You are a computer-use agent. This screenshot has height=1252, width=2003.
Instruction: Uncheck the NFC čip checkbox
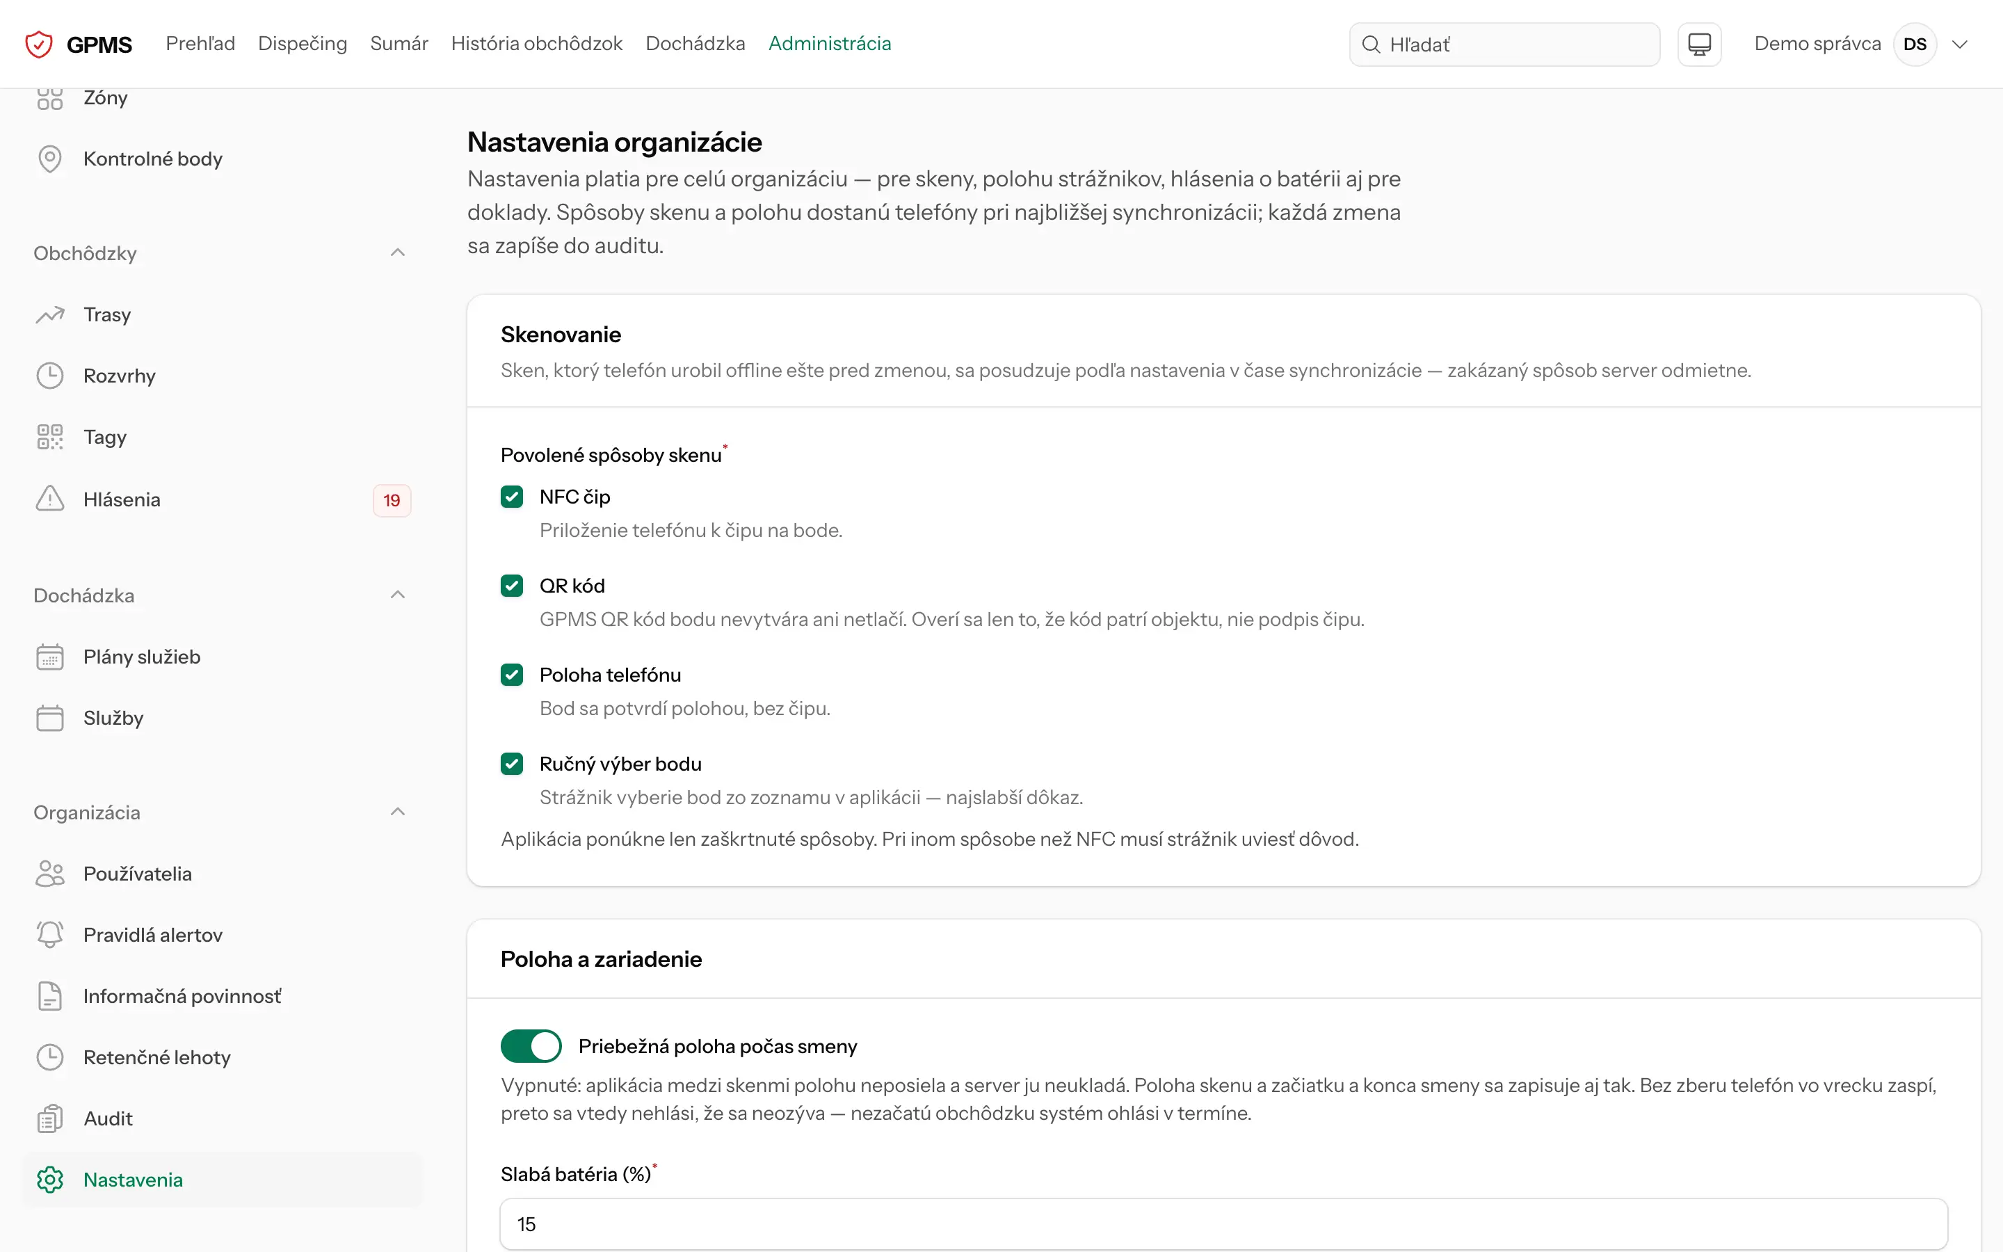coord(511,497)
